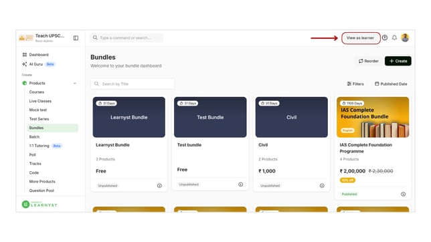Open the Test Bundle thumbnail
Image resolution: width=431 pixels, height=242 pixels.
tap(210, 117)
